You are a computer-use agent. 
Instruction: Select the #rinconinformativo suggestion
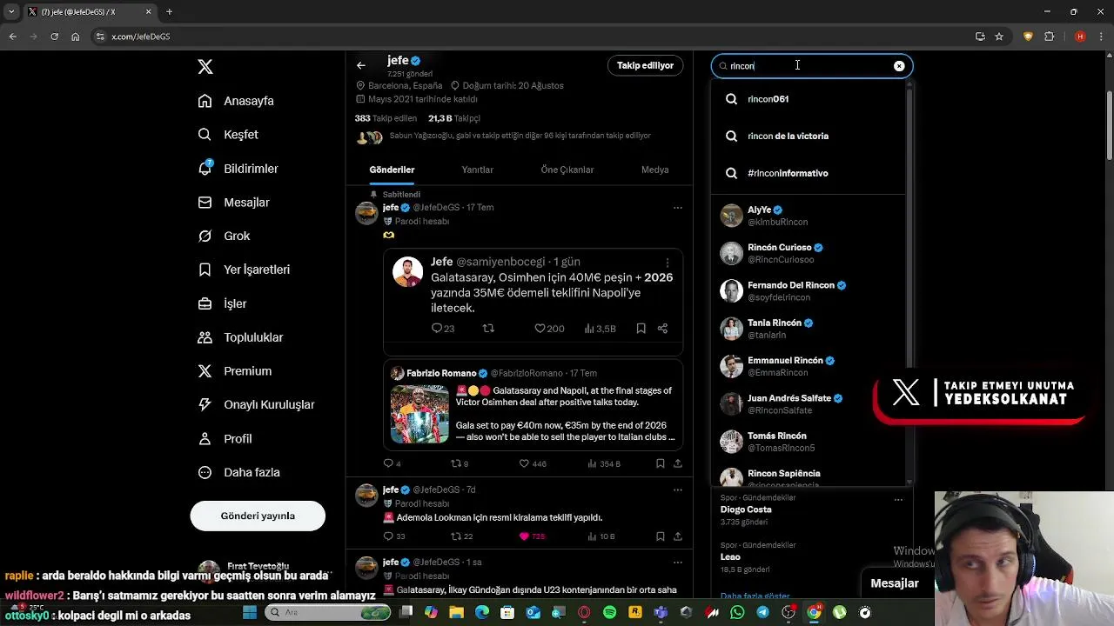click(x=808, y=173)
